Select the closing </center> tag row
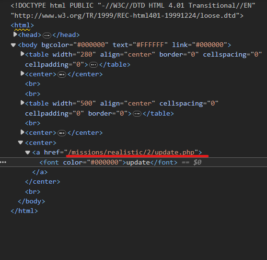The width and height of the screenshot is (267, 260). coord(43,182)
